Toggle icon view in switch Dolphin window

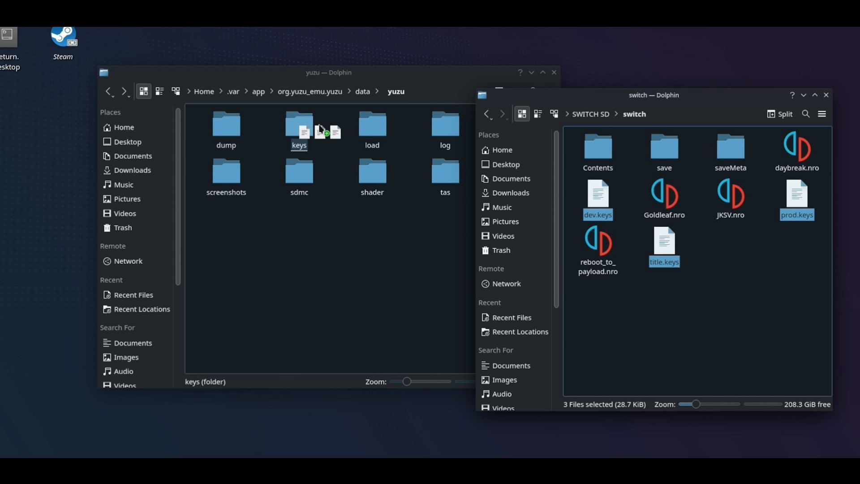[521, 113]
